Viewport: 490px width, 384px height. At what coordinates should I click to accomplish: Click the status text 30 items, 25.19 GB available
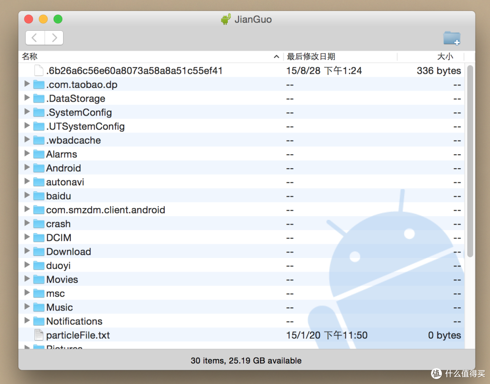click(246, 360)
